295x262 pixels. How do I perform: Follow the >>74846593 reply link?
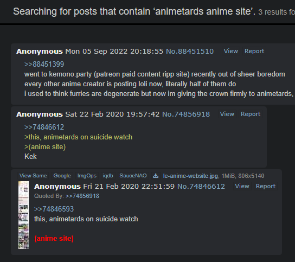click(x=54, y=209)
